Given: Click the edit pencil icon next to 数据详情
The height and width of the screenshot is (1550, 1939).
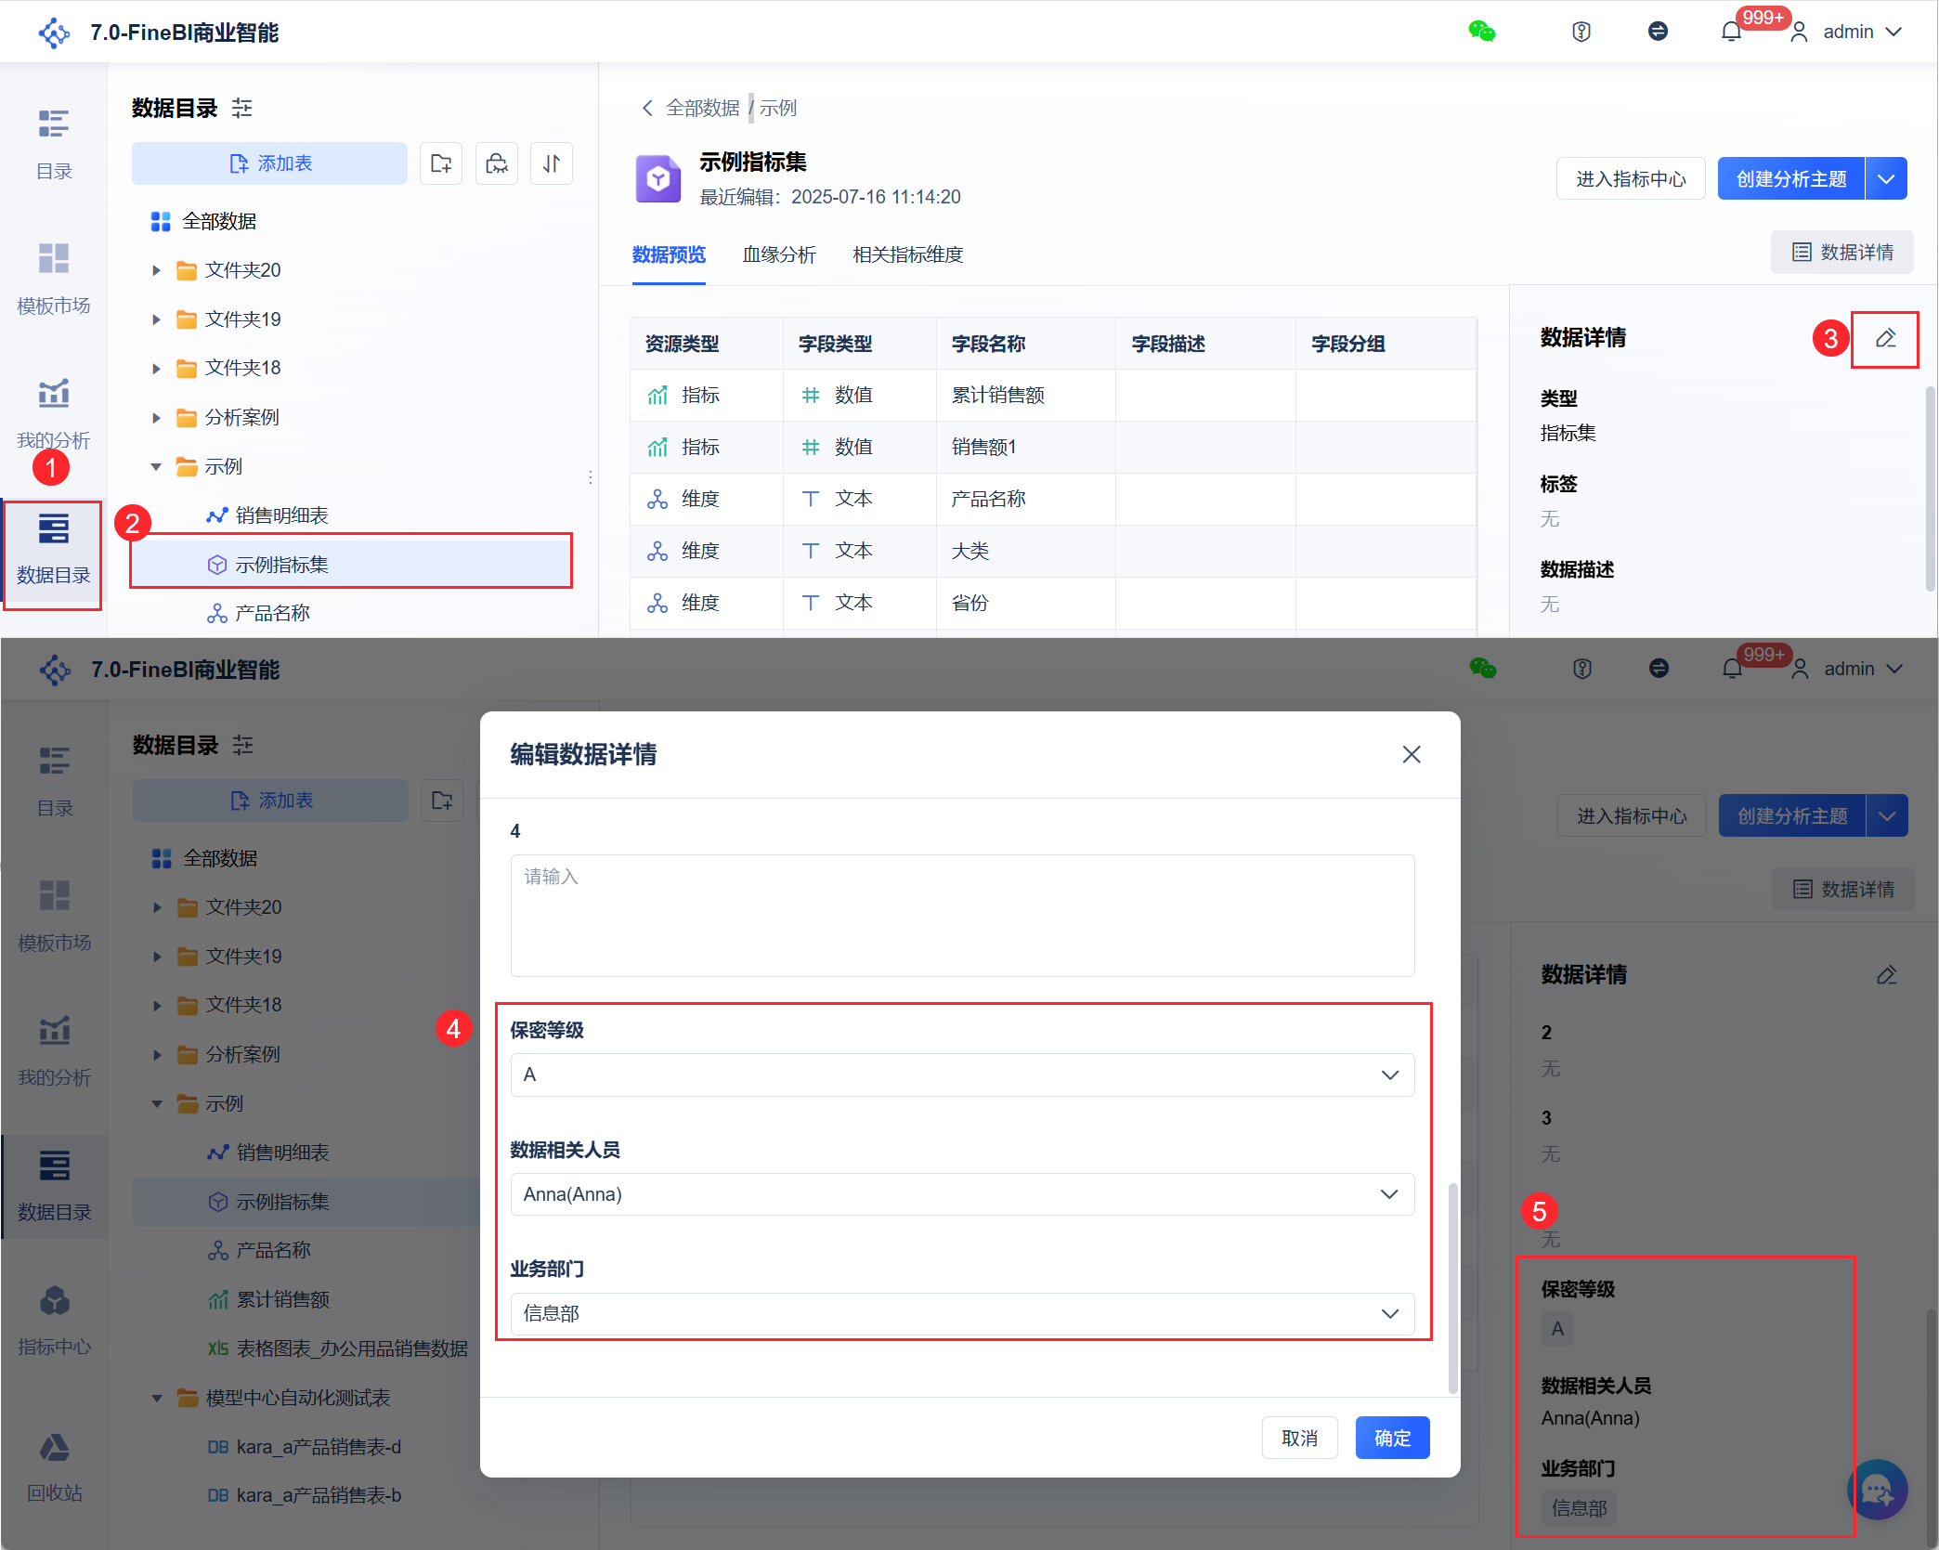Looking at the screenshot, I should pos(1885,339).
